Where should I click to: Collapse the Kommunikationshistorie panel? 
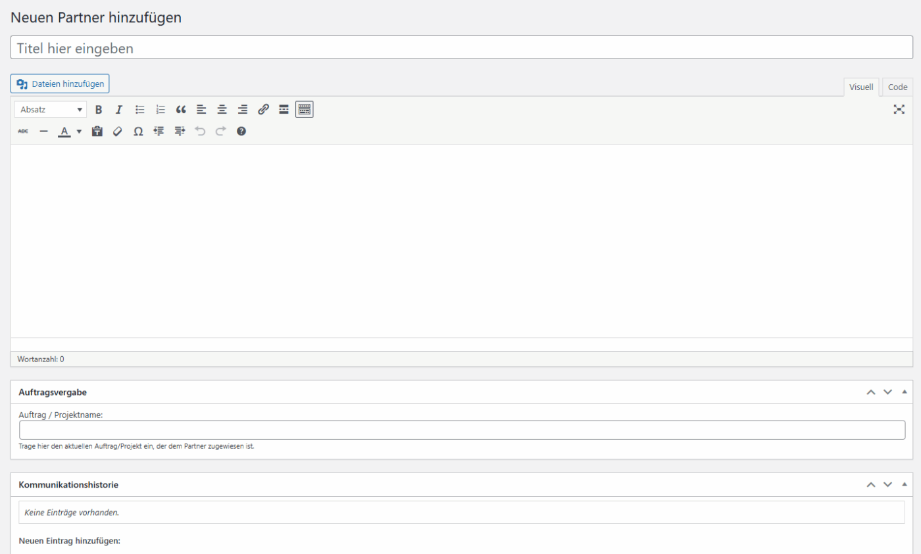pyautogui.click(x=904, y=484)
